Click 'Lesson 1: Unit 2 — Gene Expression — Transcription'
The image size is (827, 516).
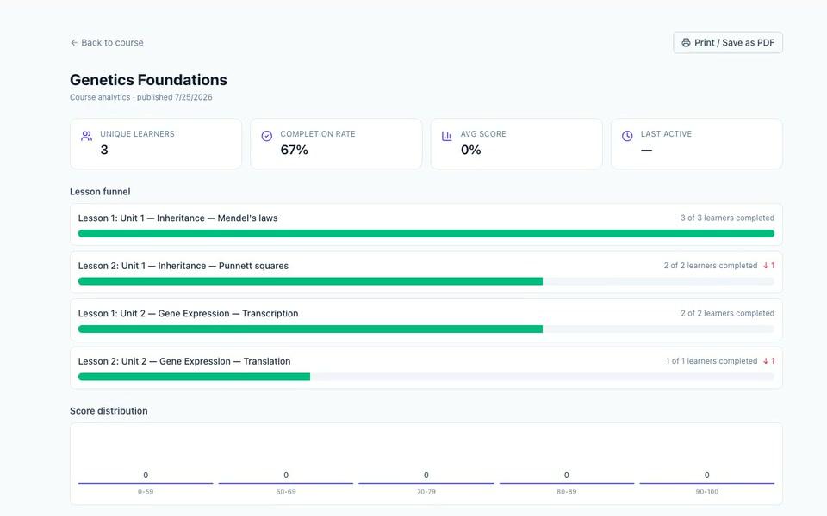[188, 313]
